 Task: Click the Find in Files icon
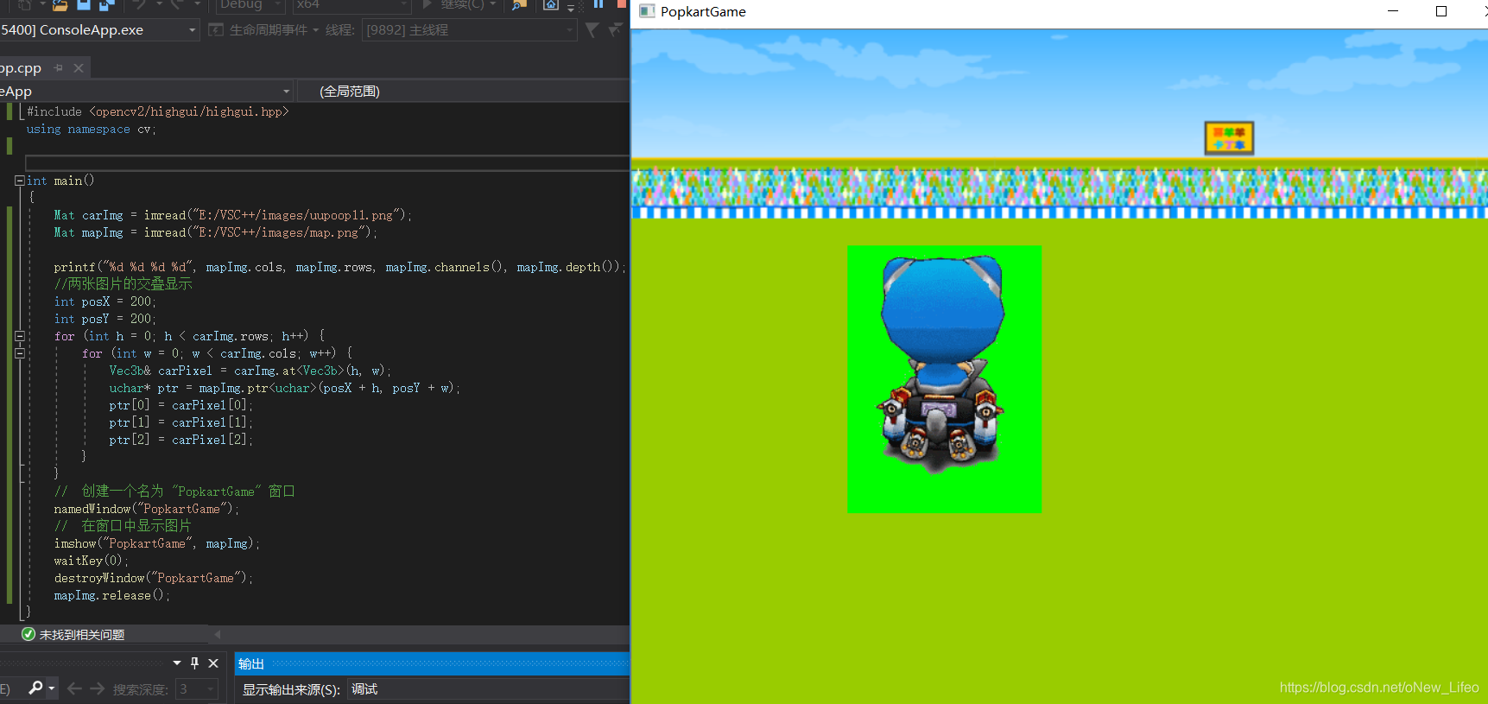click(x=519, y=4)
